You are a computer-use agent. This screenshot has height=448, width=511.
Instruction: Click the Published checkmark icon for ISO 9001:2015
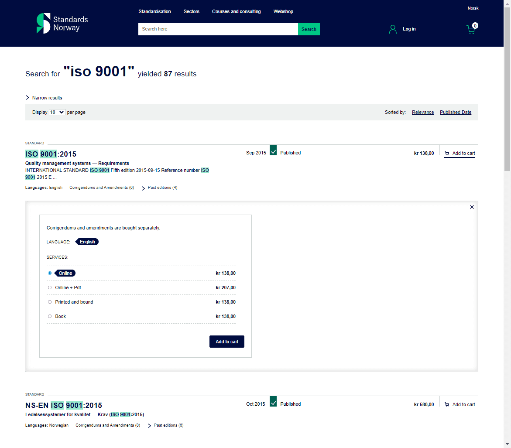(x=273, y=150)
